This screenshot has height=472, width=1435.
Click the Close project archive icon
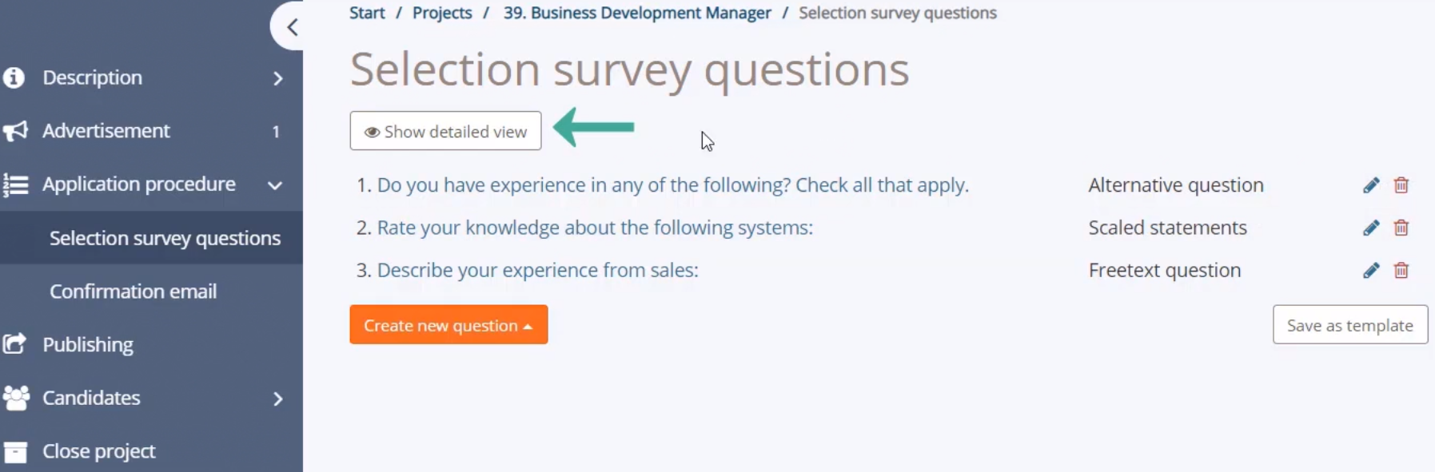click(14, 452)
